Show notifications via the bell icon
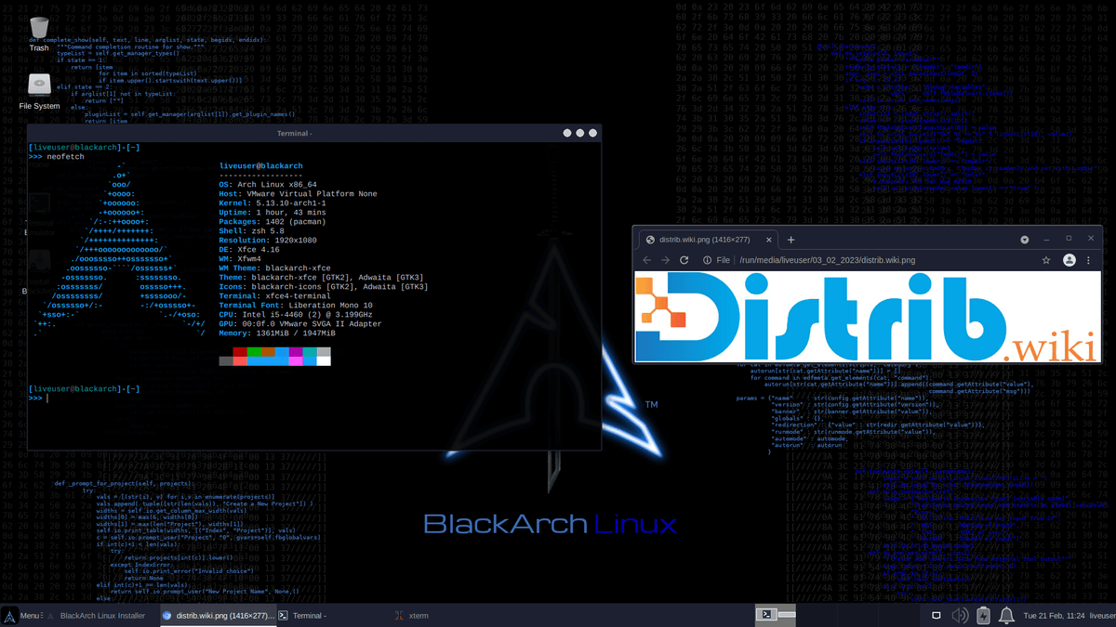This screenshot has height=627, width=1116. pos(1006,615)
